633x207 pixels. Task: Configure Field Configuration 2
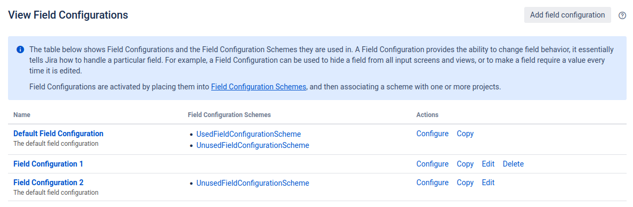click(432, 183)
